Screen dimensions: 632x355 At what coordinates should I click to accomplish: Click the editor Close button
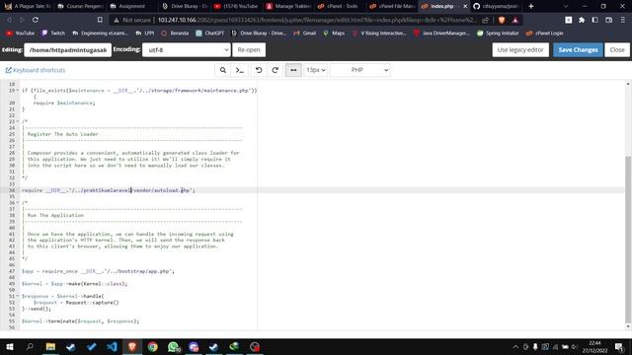[x=617, y=50]
